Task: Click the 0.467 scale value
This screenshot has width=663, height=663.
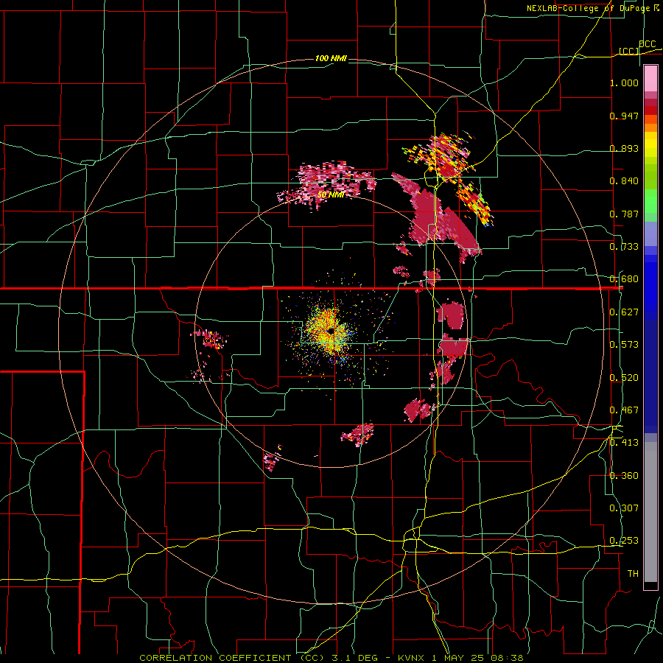Action: pyautogui.click(x=624, y=410)
